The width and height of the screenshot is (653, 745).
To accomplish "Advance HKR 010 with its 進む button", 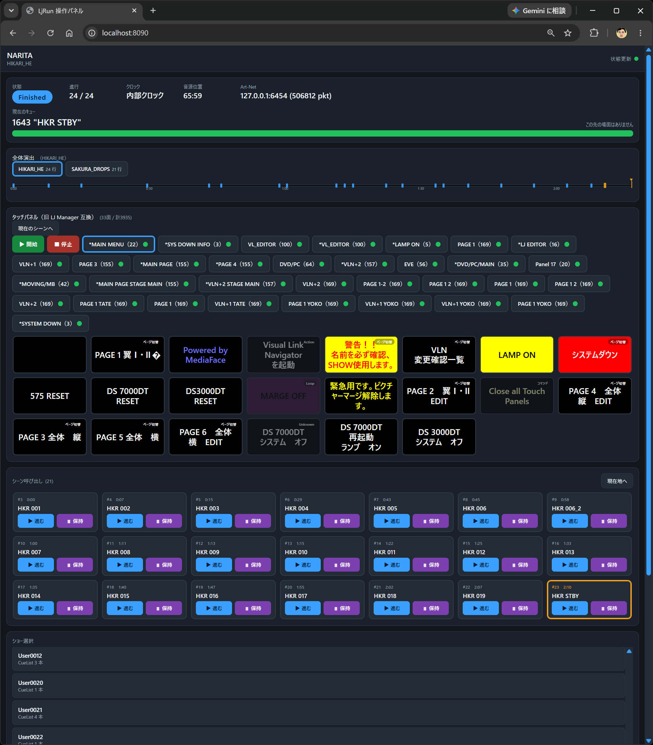I will 303,564.
